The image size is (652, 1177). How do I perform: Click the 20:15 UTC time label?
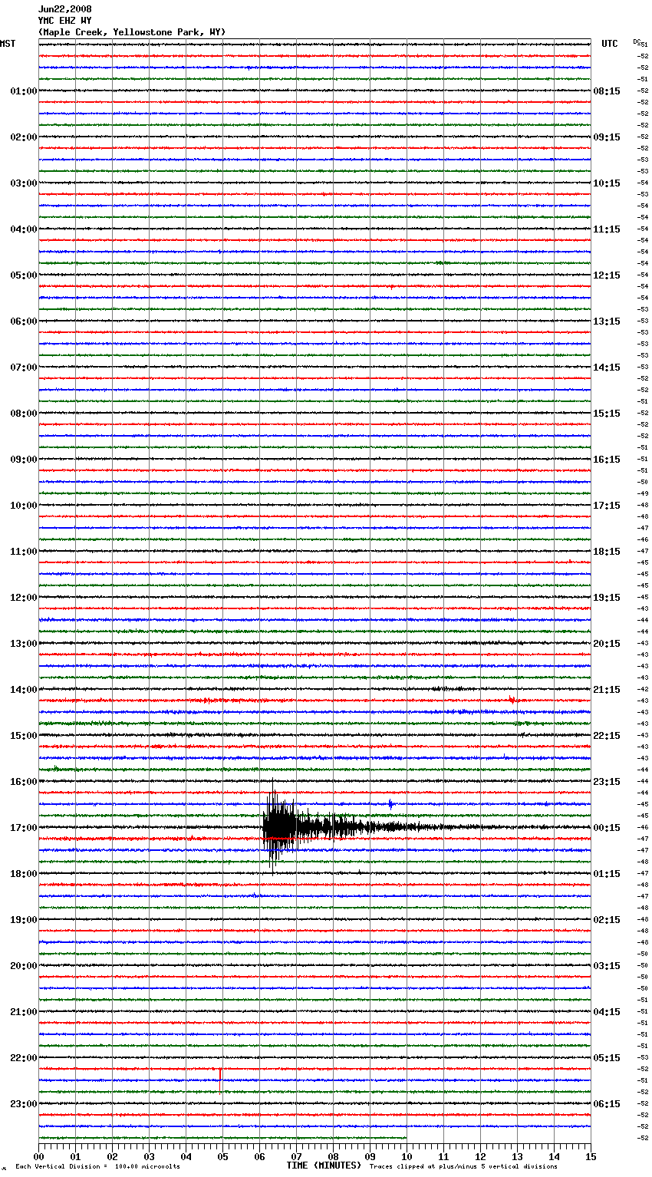(x=607, y=644)
